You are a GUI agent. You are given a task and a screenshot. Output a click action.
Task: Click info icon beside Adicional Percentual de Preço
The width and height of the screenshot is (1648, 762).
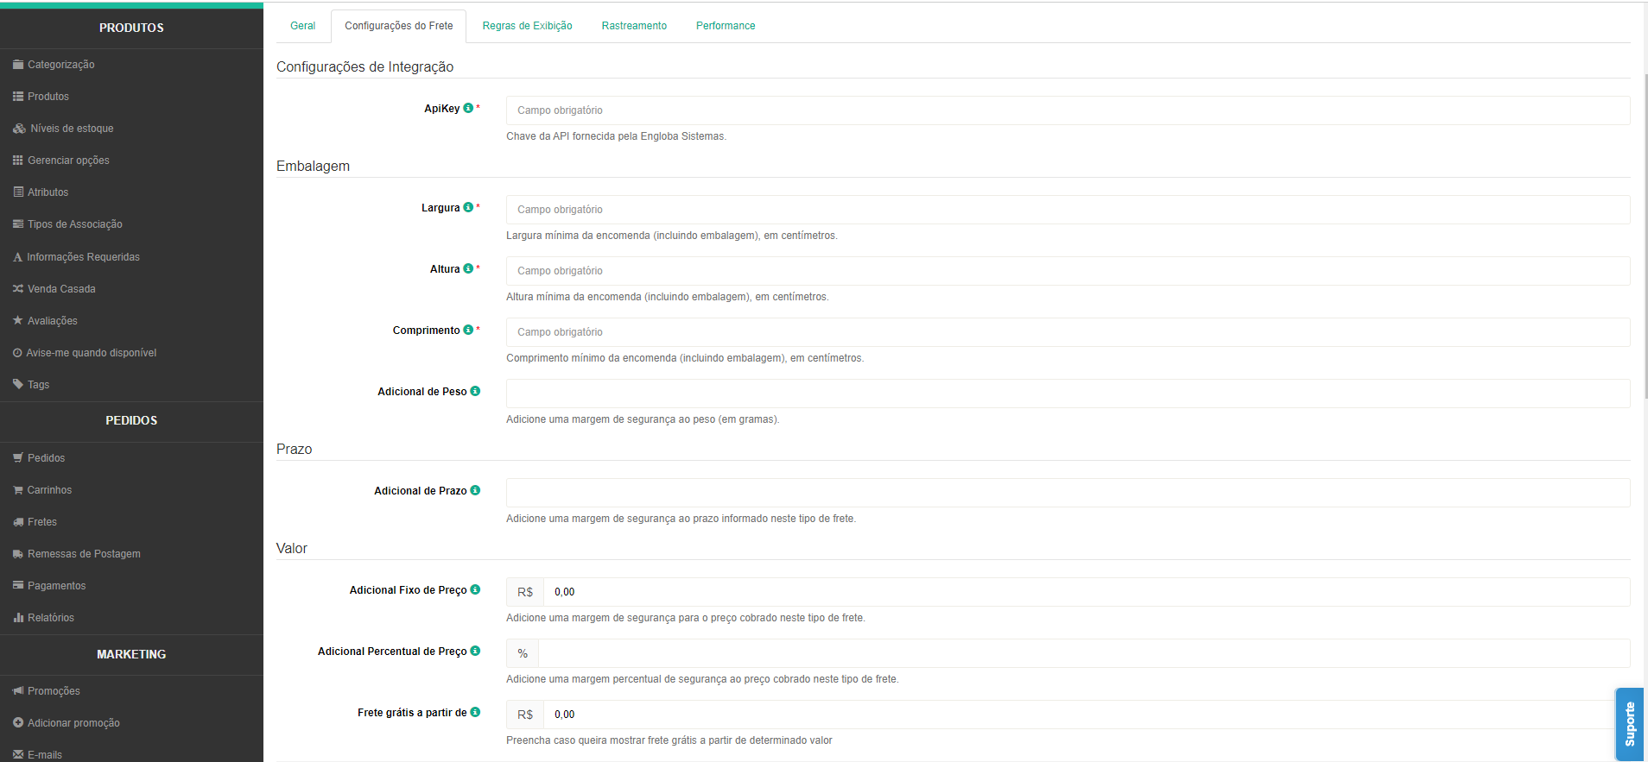pyautogui.click(x=475, y=651)
